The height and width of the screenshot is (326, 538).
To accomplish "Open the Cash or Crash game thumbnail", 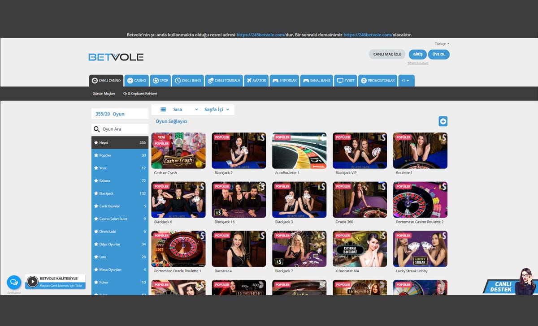I will (x=178, y=150).
